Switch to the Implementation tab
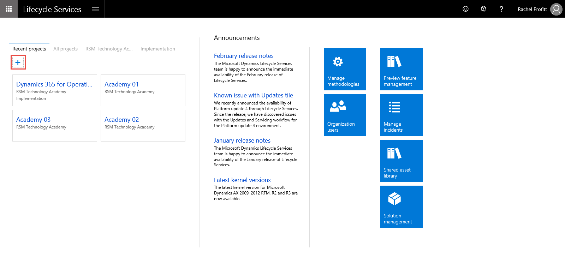Image resolution: width=565 pixels, height=258 pixels. click(157, 49)
